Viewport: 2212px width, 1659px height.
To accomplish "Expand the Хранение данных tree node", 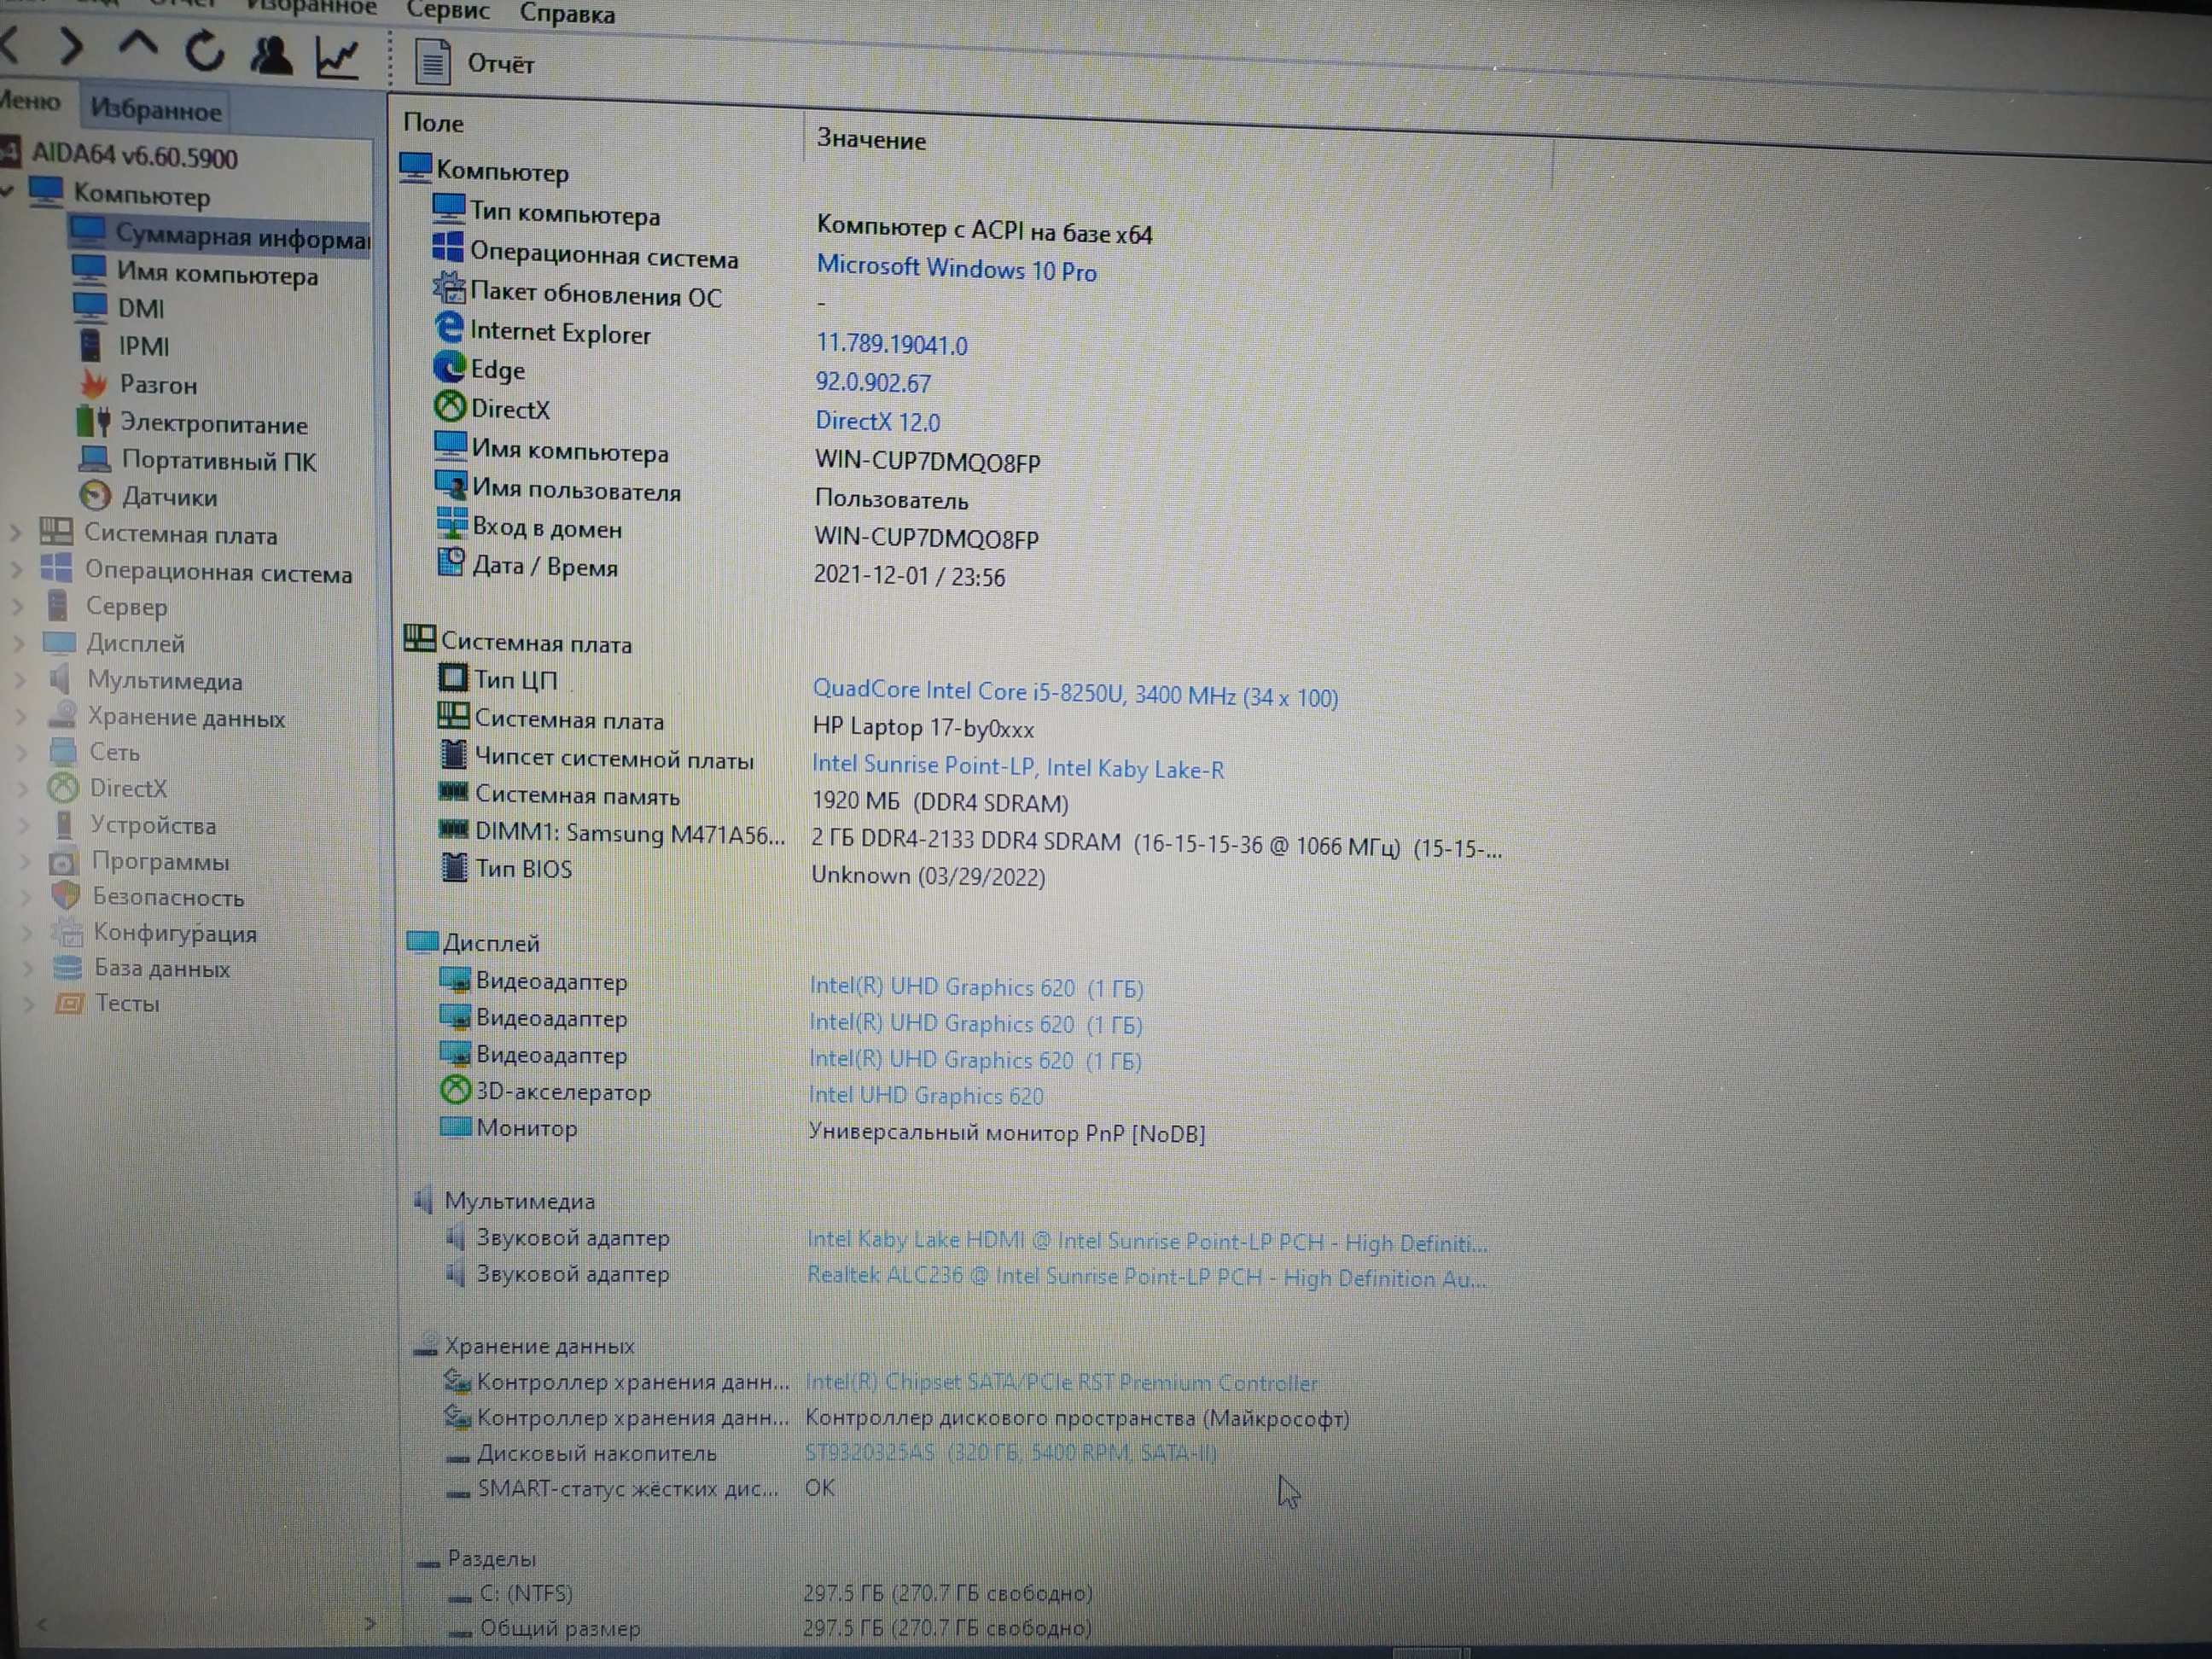I will pyautogui.click(x=21, y=716).
